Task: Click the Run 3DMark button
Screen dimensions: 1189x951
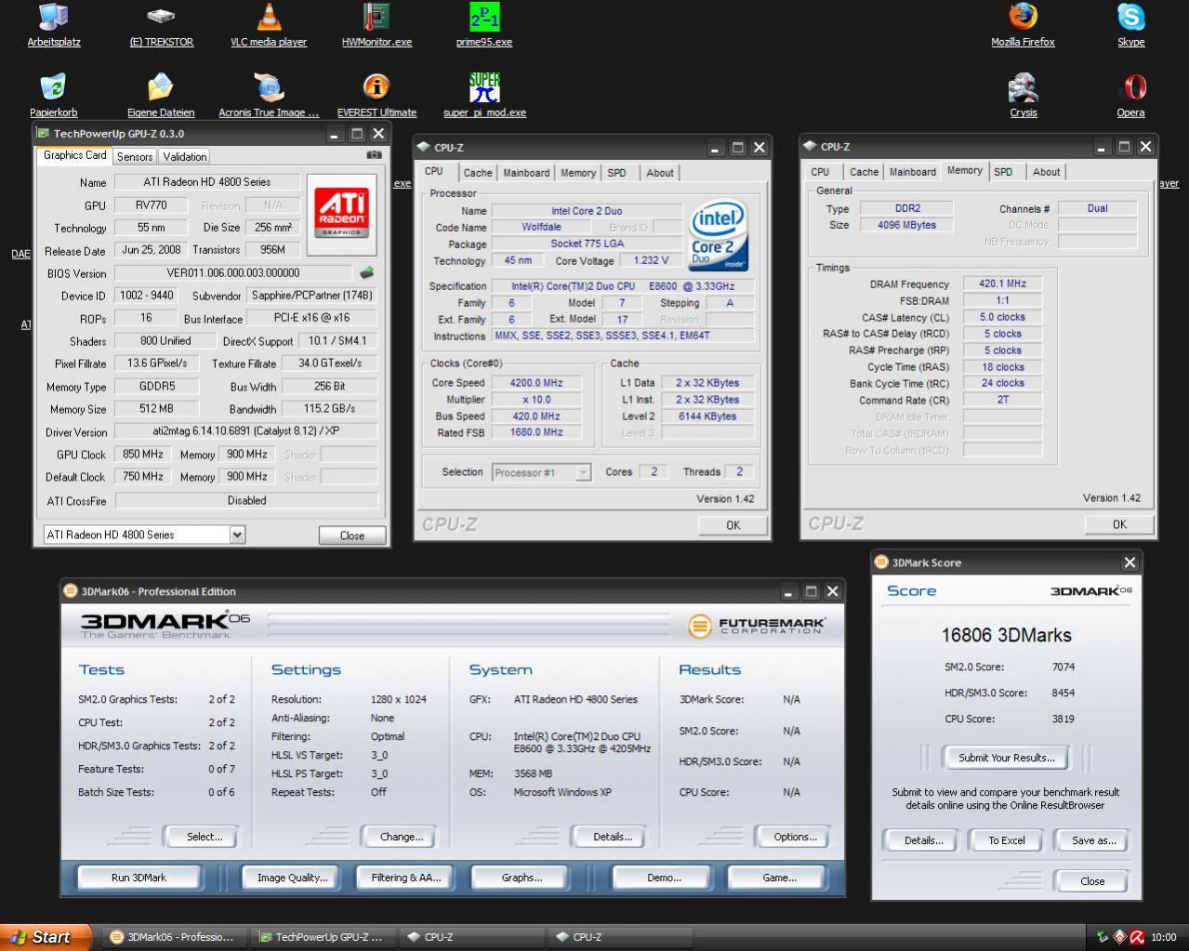Action: (x=139, y=878)
